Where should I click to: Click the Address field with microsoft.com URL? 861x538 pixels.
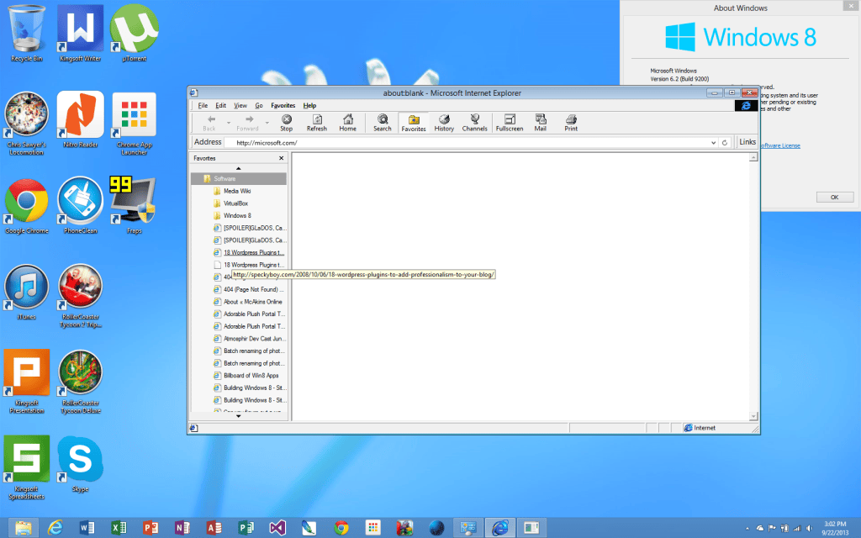472,143
